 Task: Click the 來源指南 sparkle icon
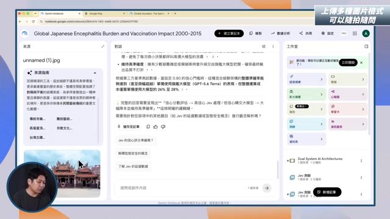coord(30,73)
